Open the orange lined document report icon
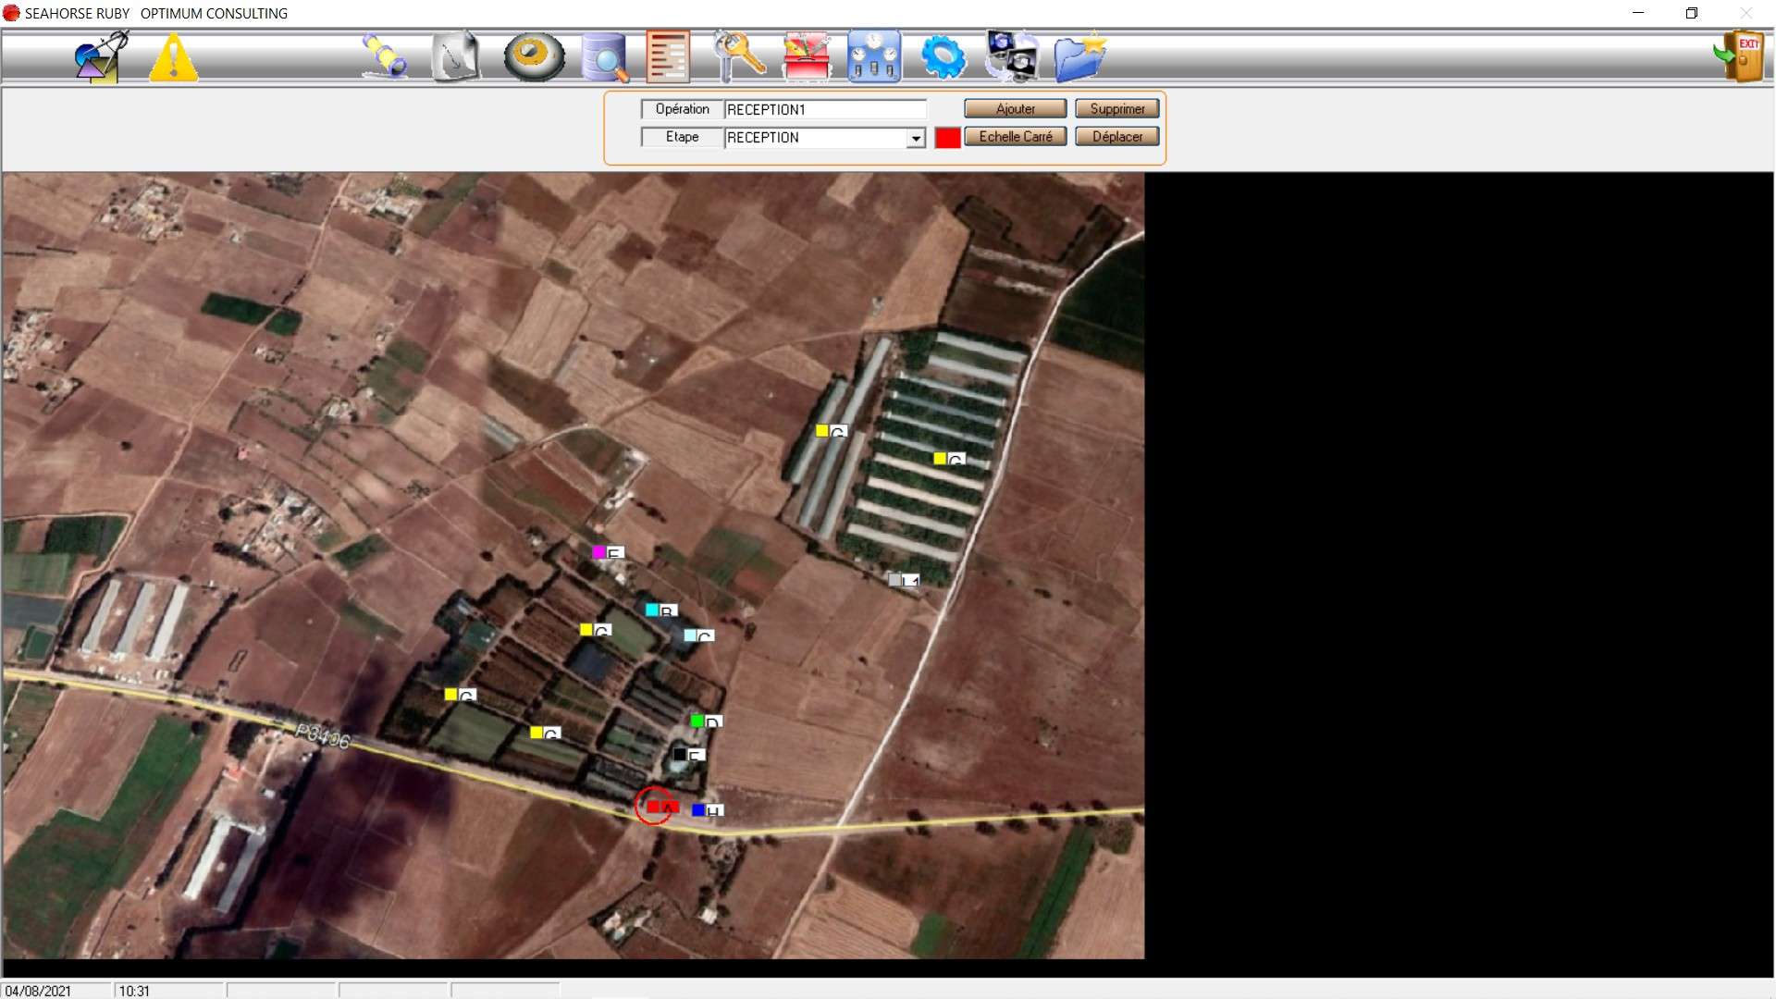Image resolution: width=1776 pixels, height=999 pixels. coord(668,57)
